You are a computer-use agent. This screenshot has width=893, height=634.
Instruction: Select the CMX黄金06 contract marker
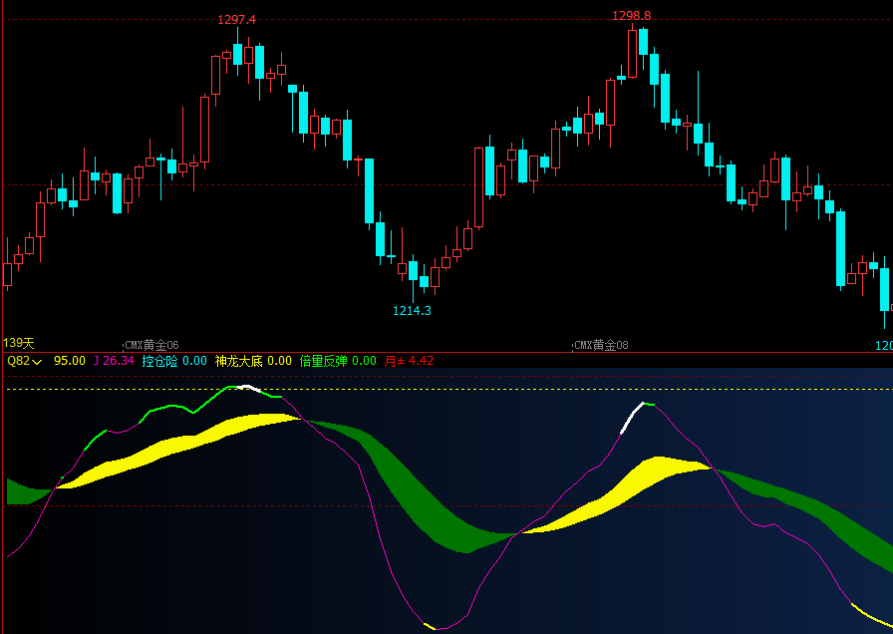tap(151, 345)
